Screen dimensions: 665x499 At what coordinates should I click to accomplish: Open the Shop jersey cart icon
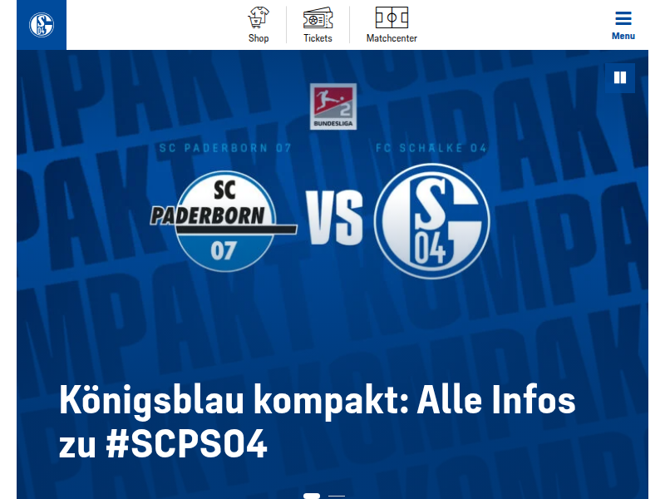pyautogui.click(x=259, y=17)
